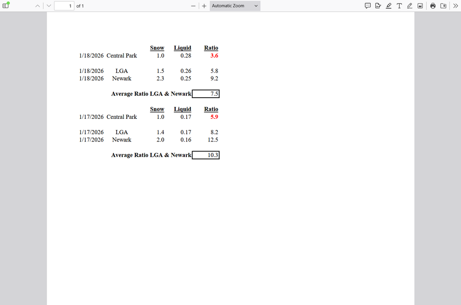The image size is (461, 305).
Task: Click the boxed 7.5 average ratio value
Action: (206, 94)
